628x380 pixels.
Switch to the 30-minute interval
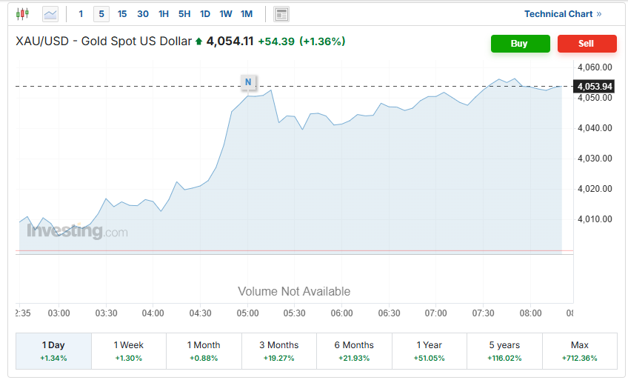tap(143, 14)
